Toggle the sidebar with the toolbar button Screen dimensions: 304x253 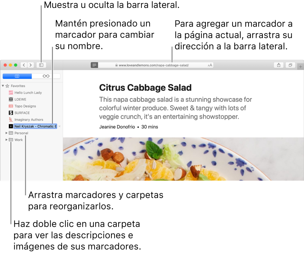point(41,65)
